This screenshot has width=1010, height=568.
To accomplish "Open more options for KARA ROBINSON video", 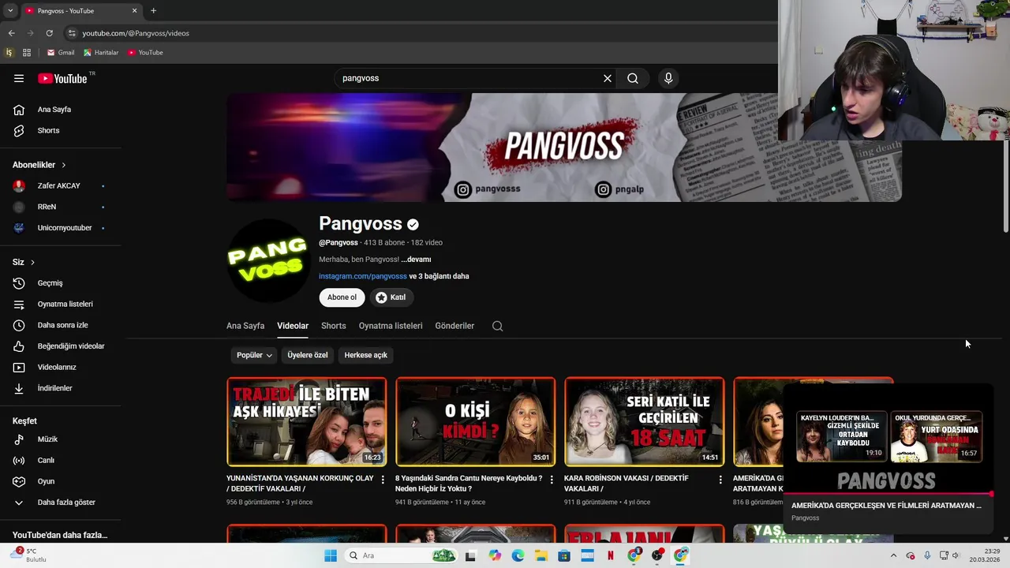I will click(x=720, y=479).
